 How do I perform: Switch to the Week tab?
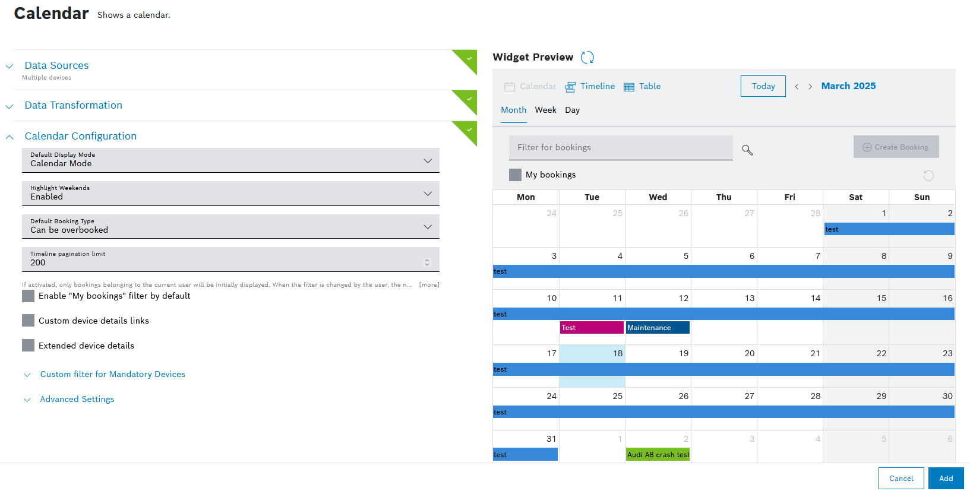pos(545,110)
